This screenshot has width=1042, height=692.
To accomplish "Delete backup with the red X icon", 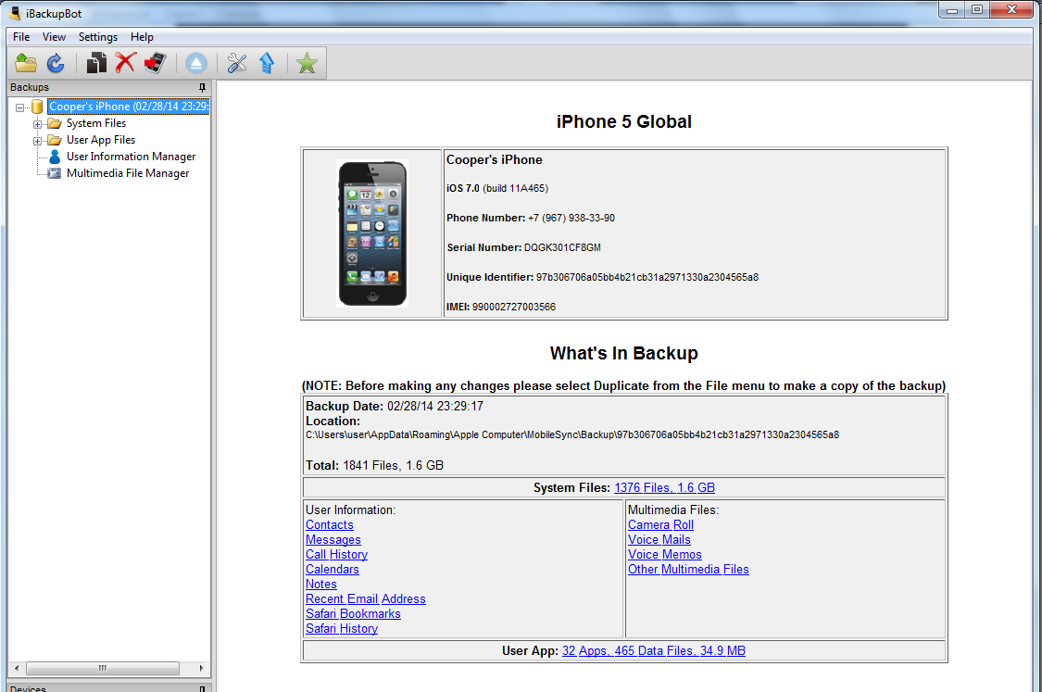I will pyautogui.click(x=126, y=62).
